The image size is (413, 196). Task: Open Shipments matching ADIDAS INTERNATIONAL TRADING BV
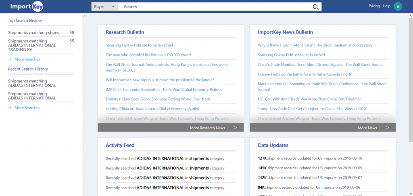[32, 45]
